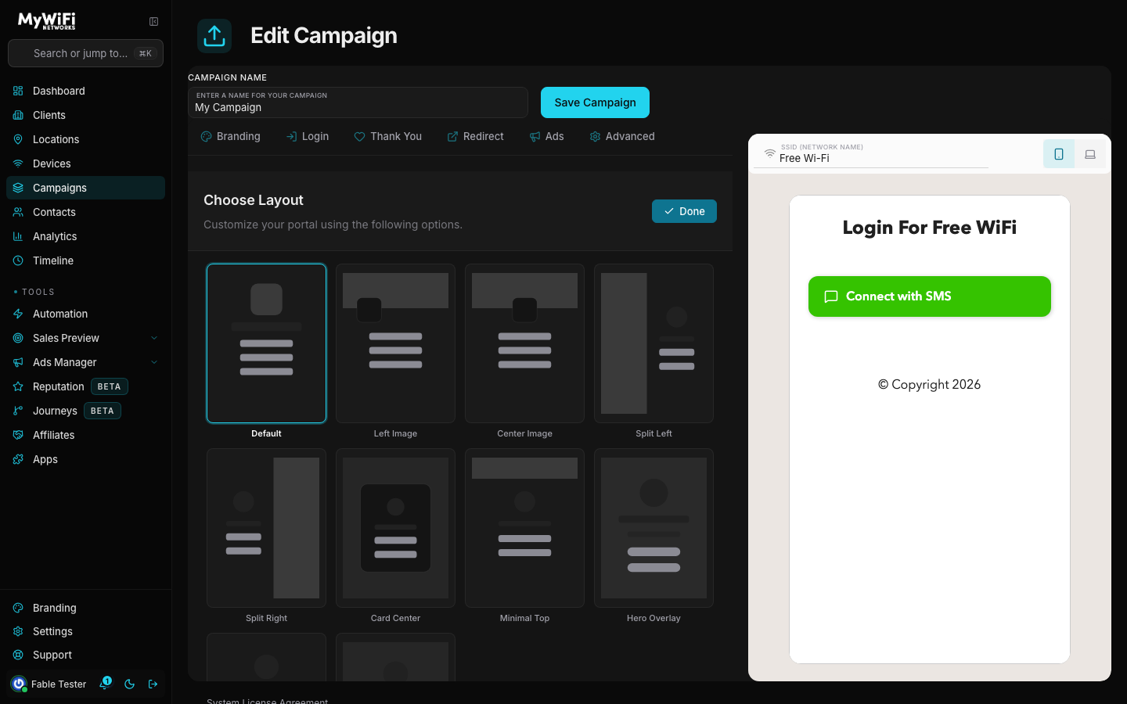Open the Ads Manager menu item
1127x704 pixels.
tap(86, 362)
